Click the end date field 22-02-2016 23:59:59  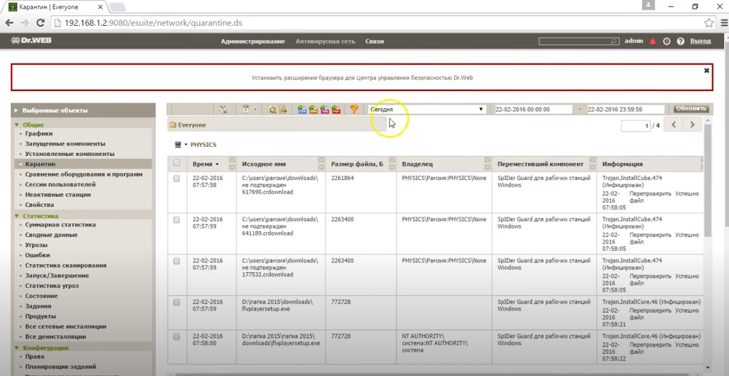tap(626, 109)
